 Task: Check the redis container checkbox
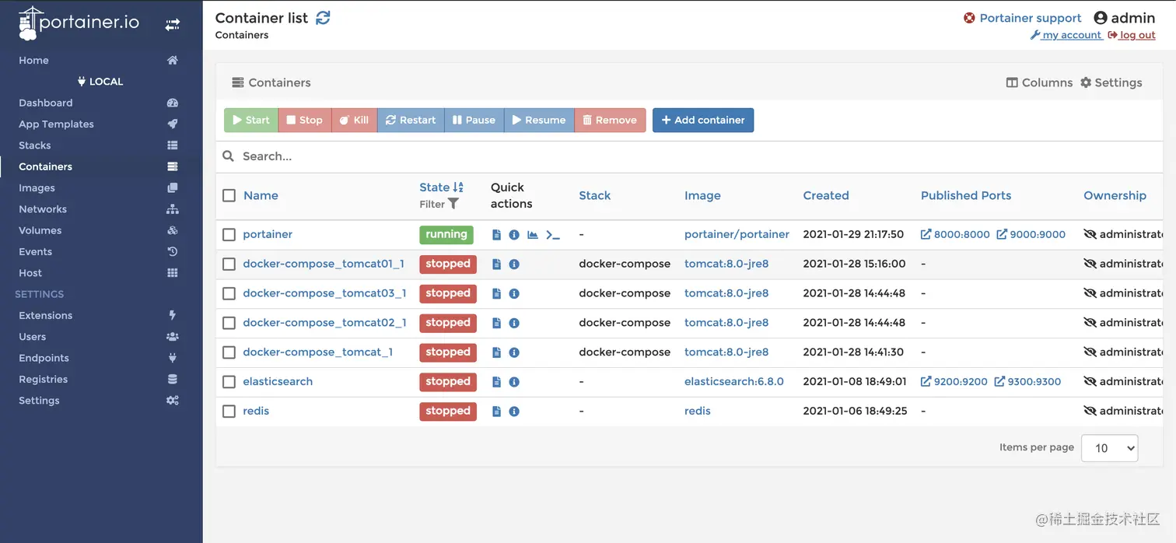point(229,412)
